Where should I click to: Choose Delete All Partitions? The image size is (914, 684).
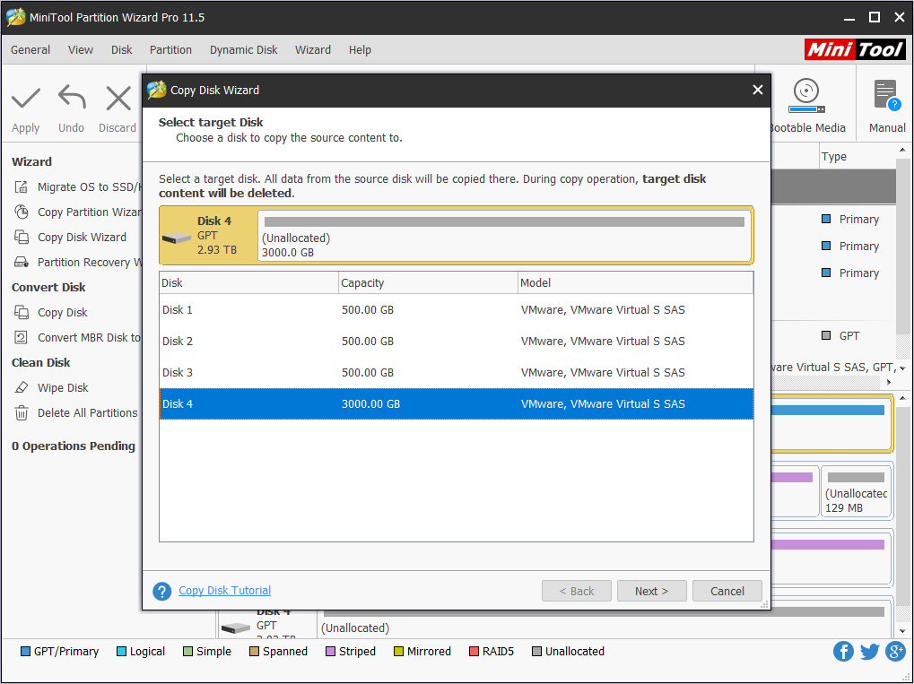75,412
